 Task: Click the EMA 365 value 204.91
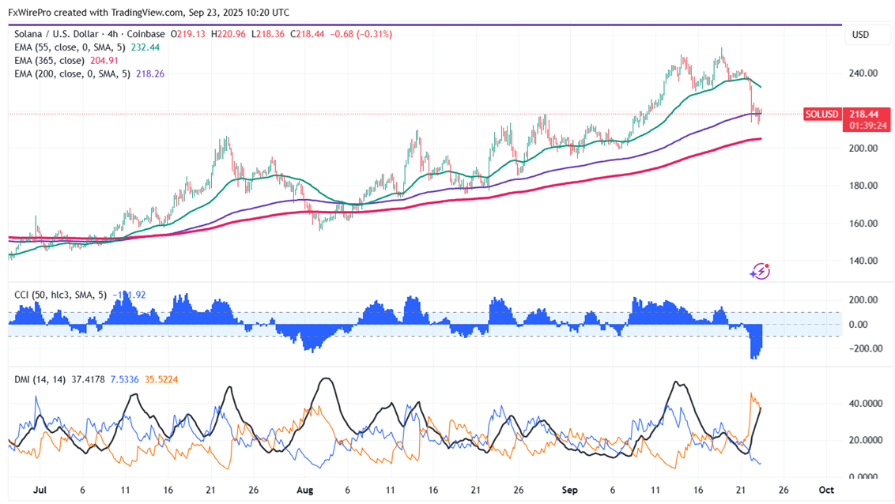point(104,61)
